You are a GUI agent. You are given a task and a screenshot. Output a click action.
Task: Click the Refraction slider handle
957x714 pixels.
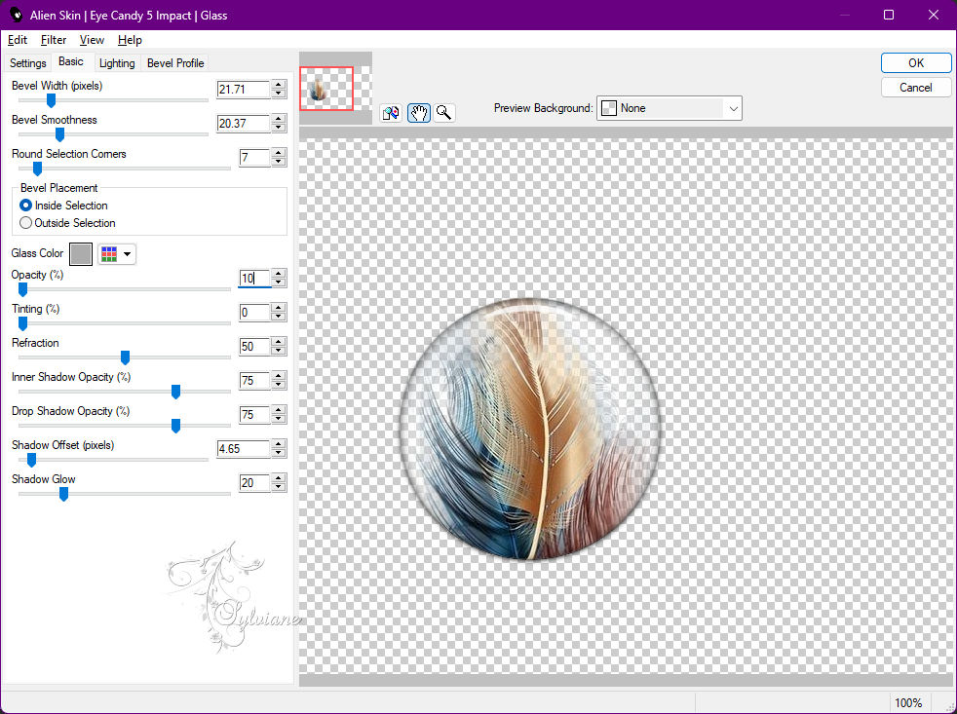125,357
